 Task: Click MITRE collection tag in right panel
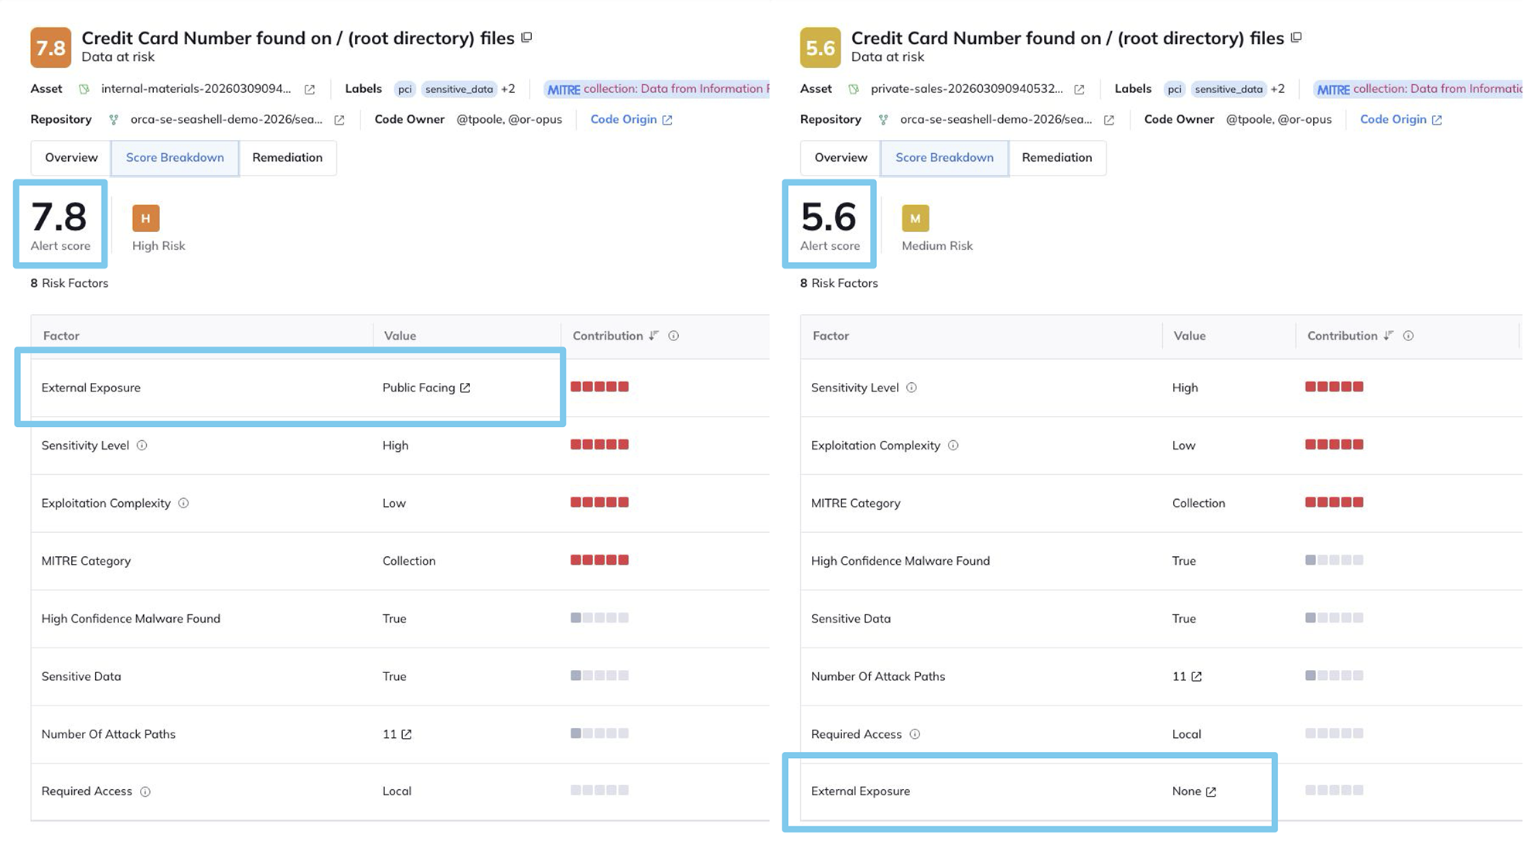(x=1419, y=89)
